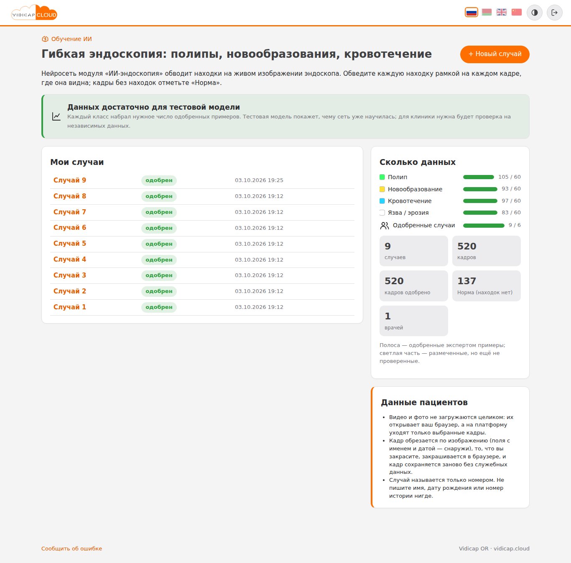Click the 83 / 60 count value
Viewport: 571px width, 563px height.
511,213
